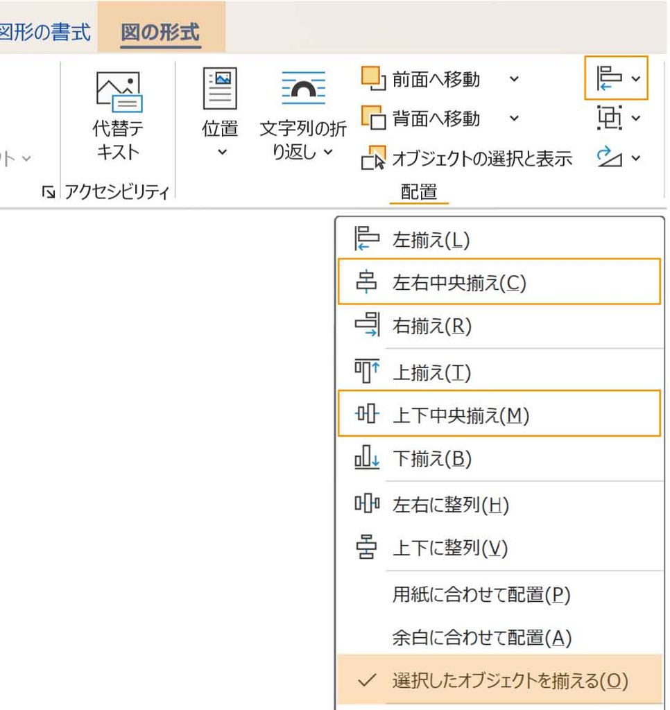Click the 左揃え align-left icon
This screenshot has width=670, height=710.
pyautogui.click(x=366, y=239)
